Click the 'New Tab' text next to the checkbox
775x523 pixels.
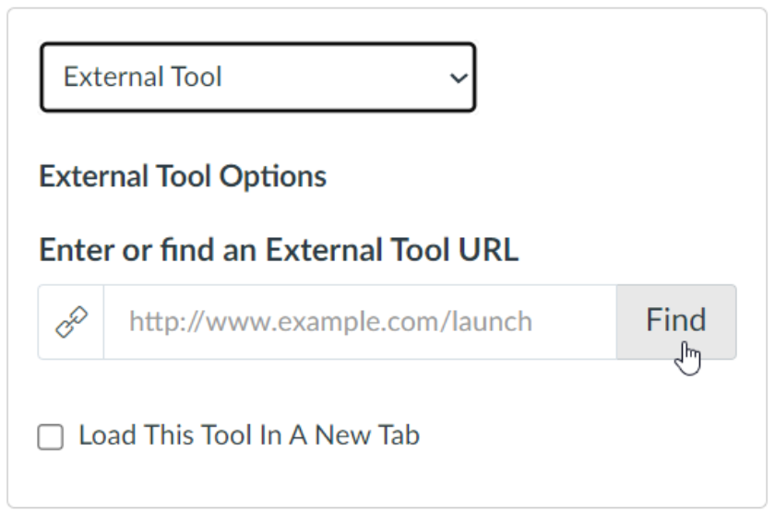pyautogui.click(x=367, y=435)
